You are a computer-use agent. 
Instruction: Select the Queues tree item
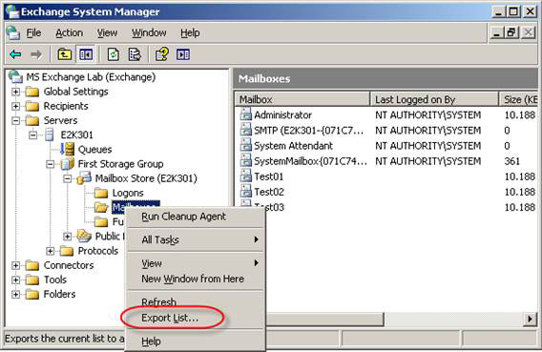click(x=94, y=149)
